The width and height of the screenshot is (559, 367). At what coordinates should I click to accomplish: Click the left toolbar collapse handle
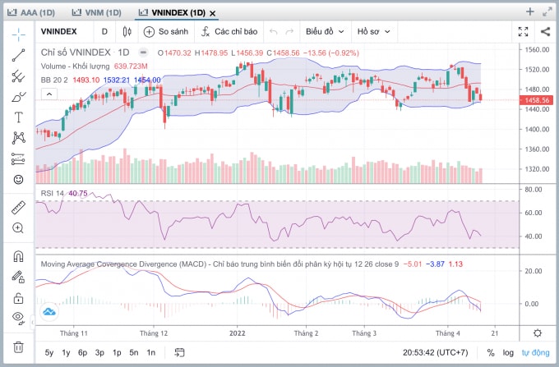coord(32,322)
